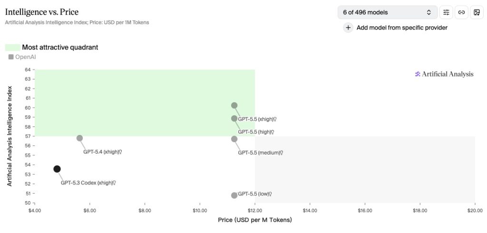Viewport: 487px width, 233px height.
Task: Select the GPT-5.4 (xhigh) data point
Action: 79,138
